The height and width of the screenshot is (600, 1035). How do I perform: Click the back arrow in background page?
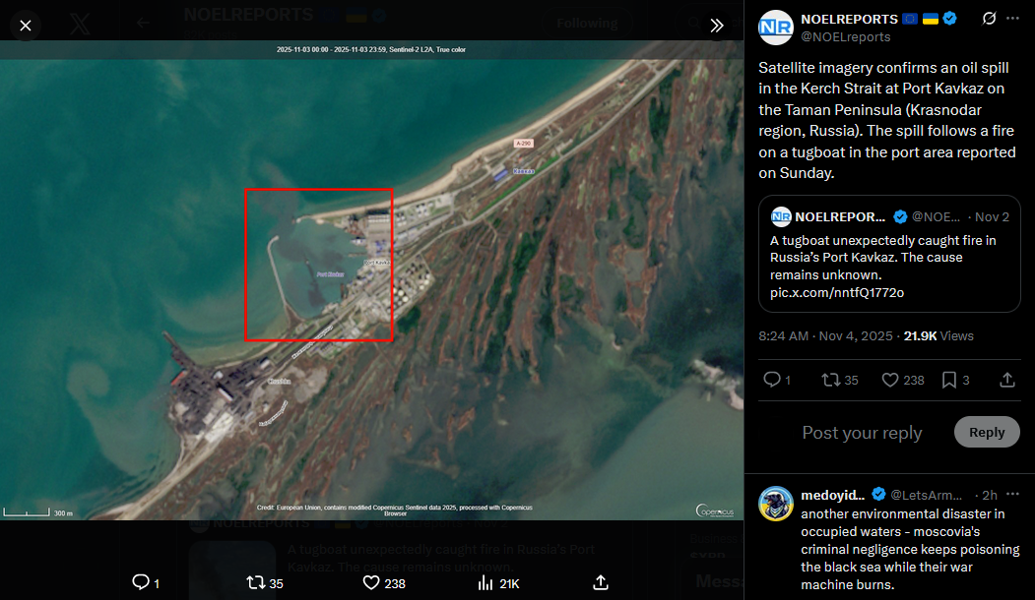(143, 23)
